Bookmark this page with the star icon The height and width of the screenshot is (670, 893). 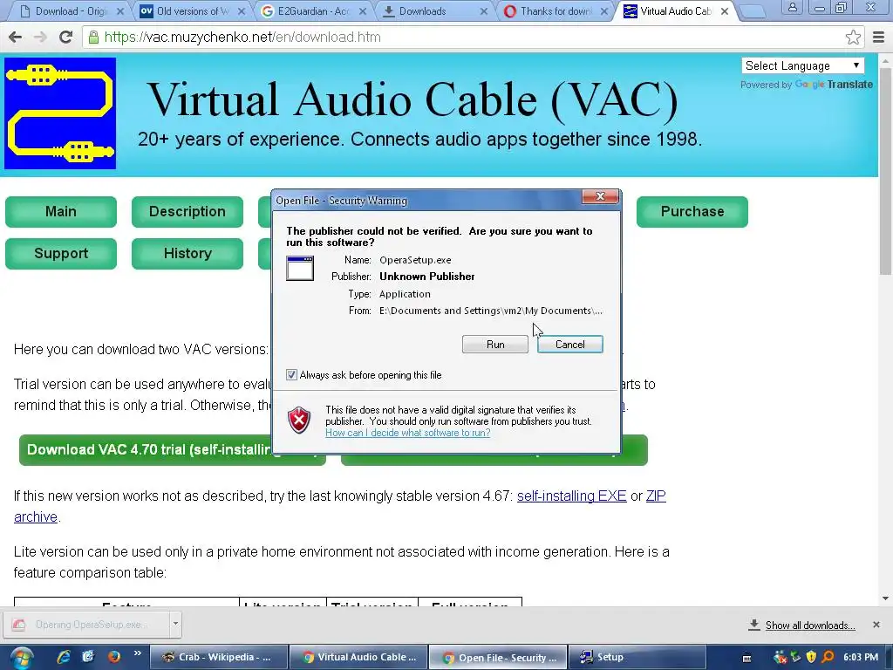pos(853,37)
